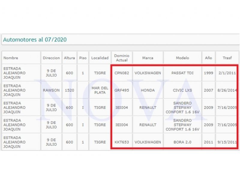Click the HONDA brand cell

148,90
